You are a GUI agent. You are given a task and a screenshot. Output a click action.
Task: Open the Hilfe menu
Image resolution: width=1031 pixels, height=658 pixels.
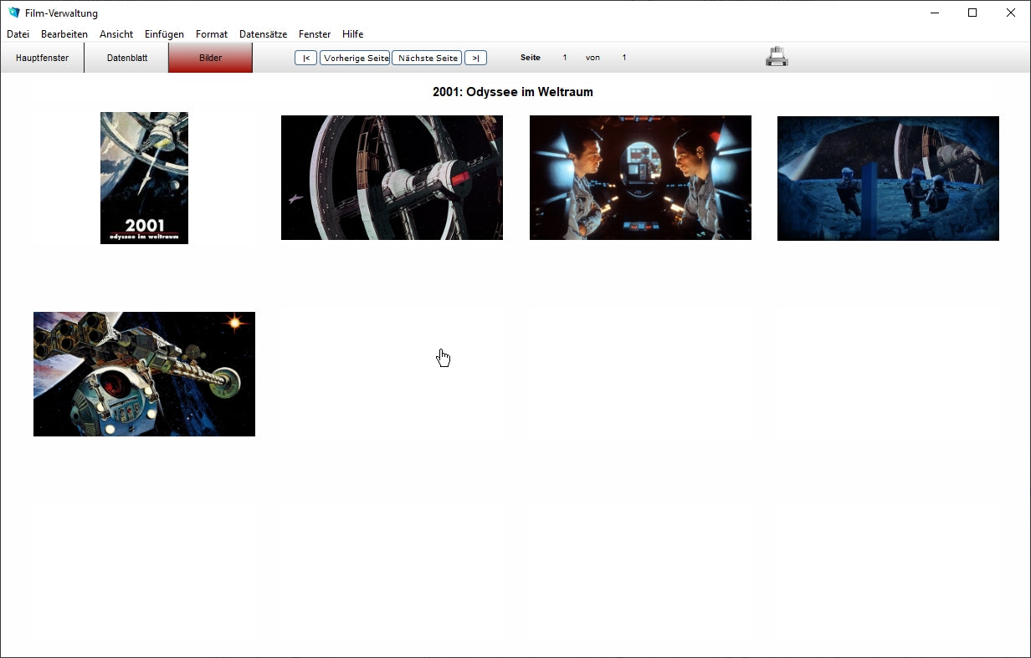(x=352, y=34)
